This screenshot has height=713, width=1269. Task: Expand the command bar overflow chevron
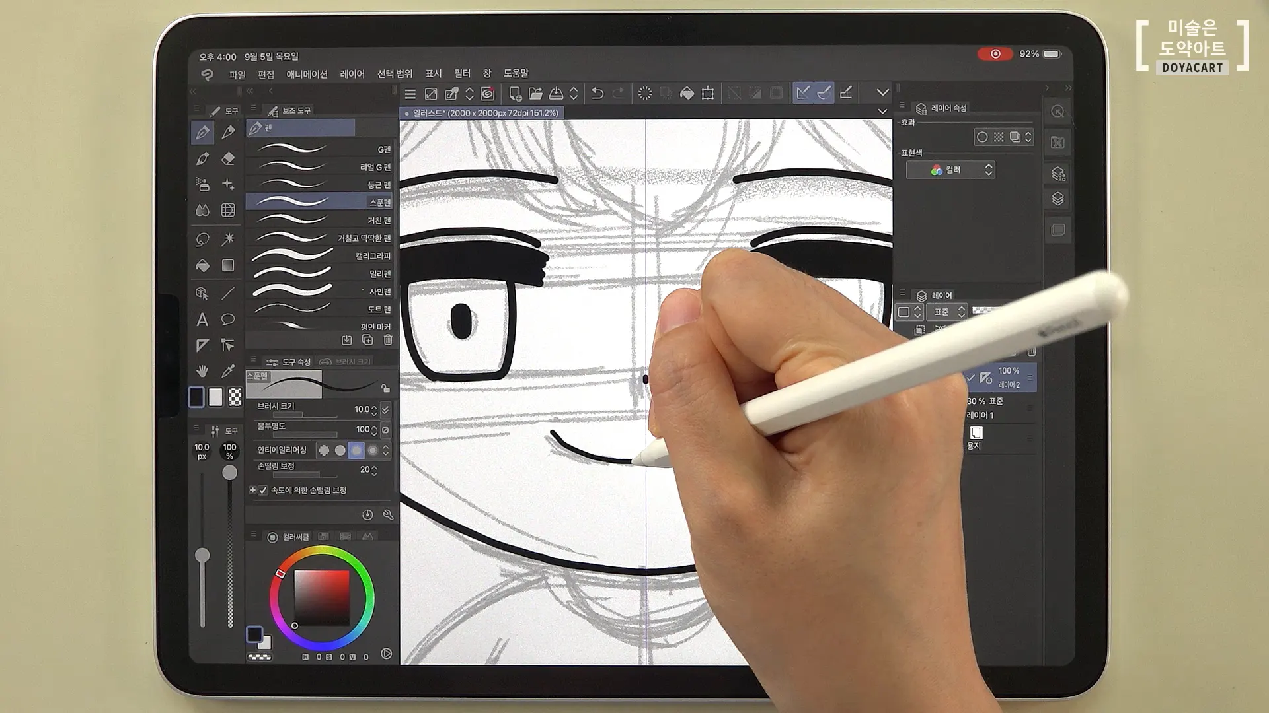[x=882, y=92]
